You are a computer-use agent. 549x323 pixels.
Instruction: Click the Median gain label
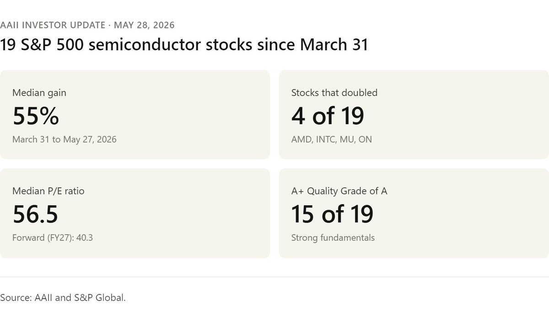point(39,93)
